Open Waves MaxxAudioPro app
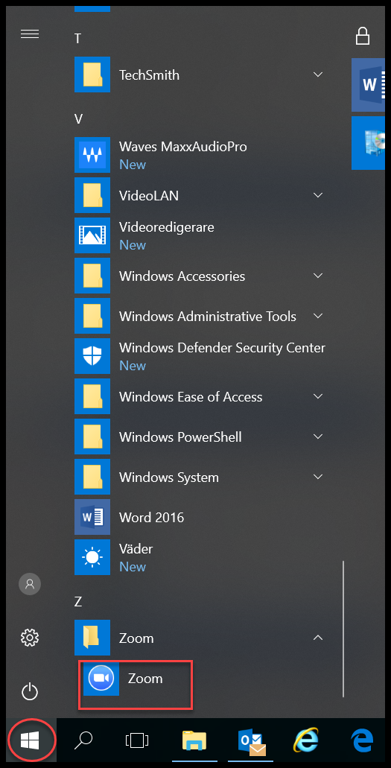Image resolution: width=391 pixels, height=768 pixels. tap(200, 155)
